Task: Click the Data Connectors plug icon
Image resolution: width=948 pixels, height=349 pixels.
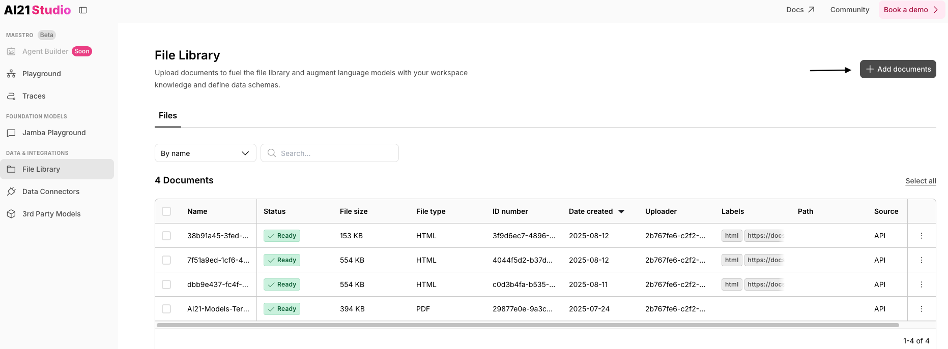Action: click(x=11, y=192)
